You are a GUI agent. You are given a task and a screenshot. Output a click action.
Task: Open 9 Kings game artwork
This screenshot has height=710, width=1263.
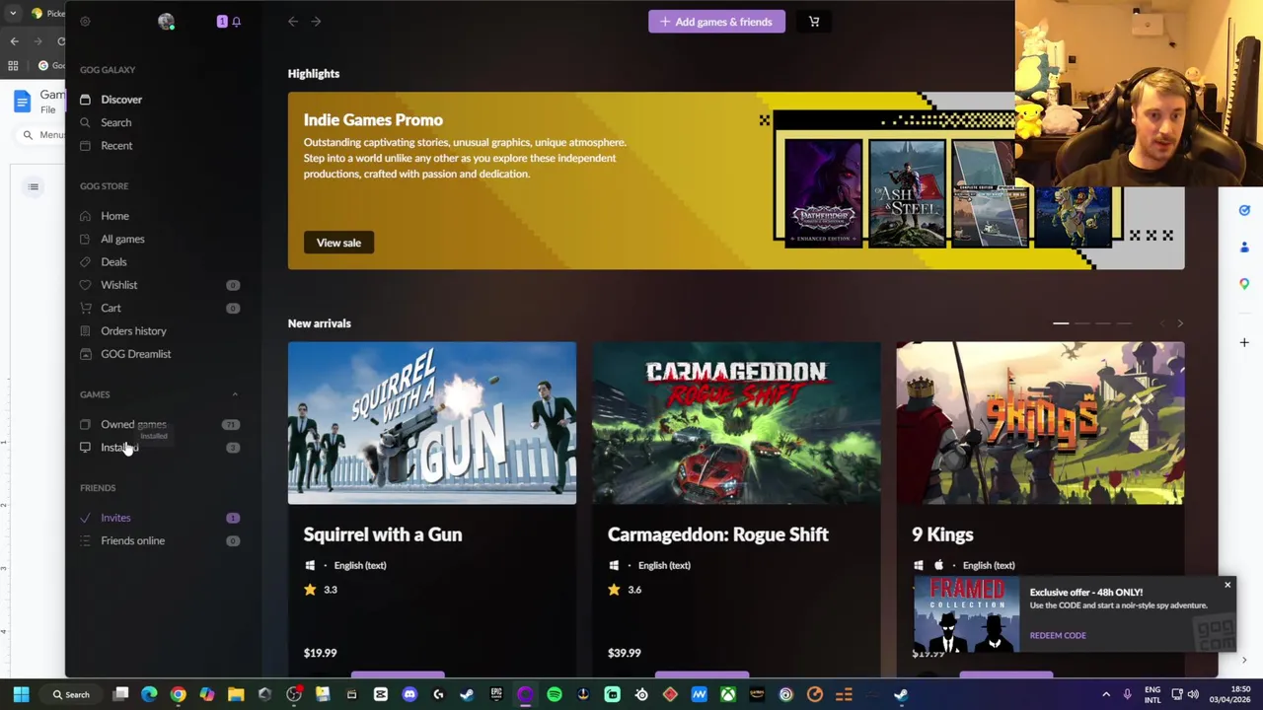(x=1040, y=423)
